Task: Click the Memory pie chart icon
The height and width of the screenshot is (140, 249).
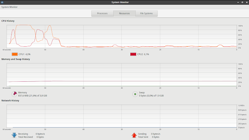Action: [x=14, y=94]
